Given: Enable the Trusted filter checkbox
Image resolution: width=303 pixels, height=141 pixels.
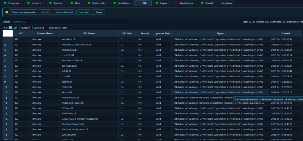Looking at the screenshot, I should pyautogui.click(x=18, y=28).
